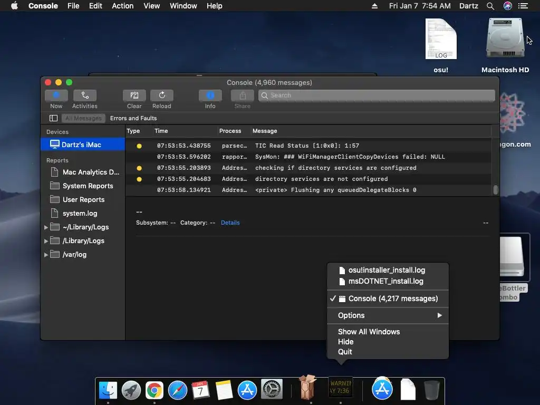
Task: Click the message list scrollbar thumb
Action: [x=496, y=190]
